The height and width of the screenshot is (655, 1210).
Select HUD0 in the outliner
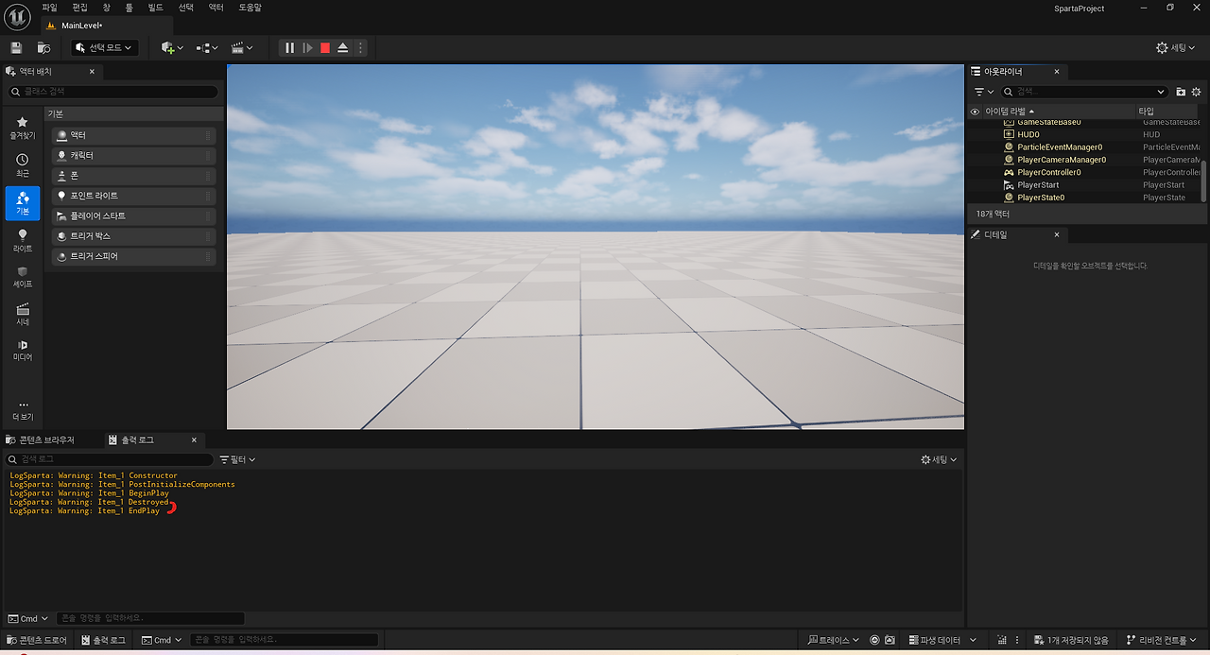pos(1028,134)
